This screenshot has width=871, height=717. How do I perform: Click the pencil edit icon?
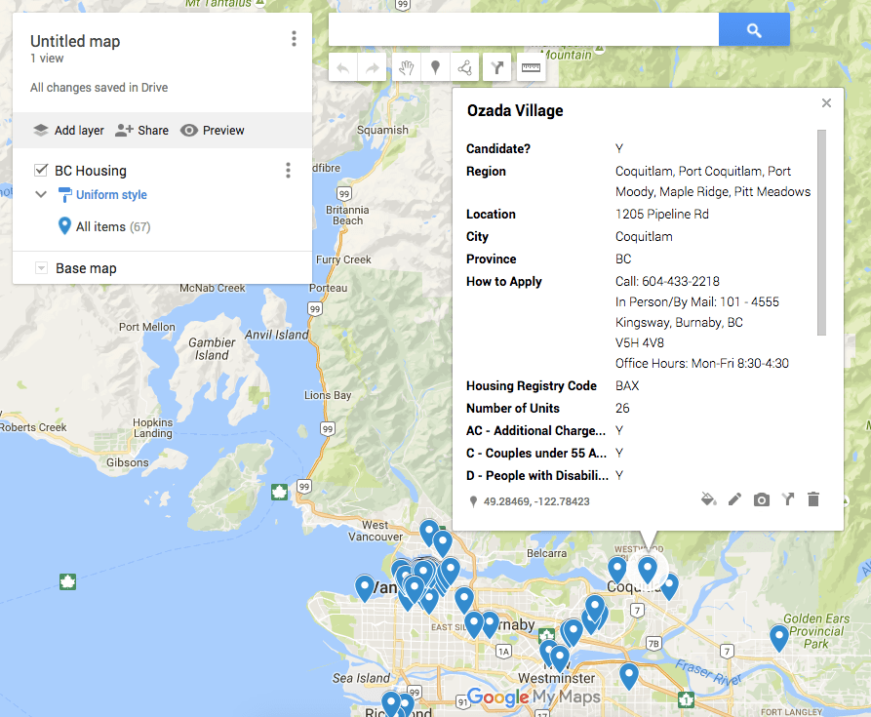[x=734, y=499]
